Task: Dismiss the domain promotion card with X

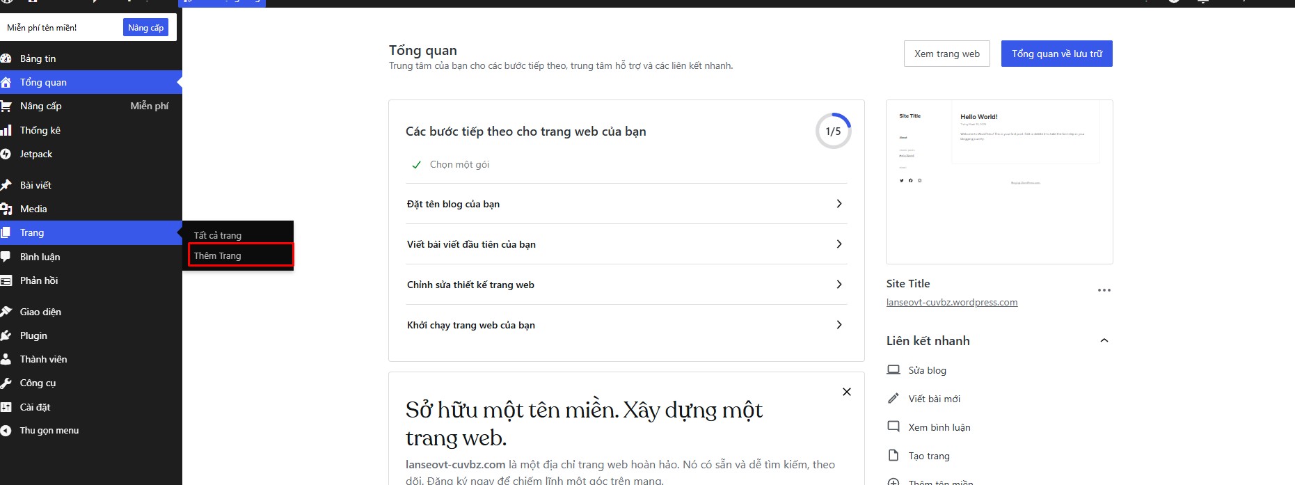Action: (847, 392)
